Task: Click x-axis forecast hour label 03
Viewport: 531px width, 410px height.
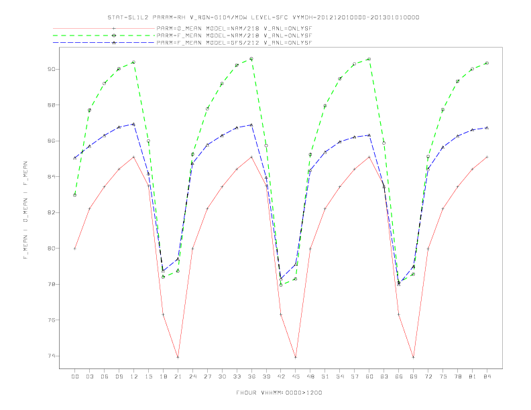Action: coord(90,377)
